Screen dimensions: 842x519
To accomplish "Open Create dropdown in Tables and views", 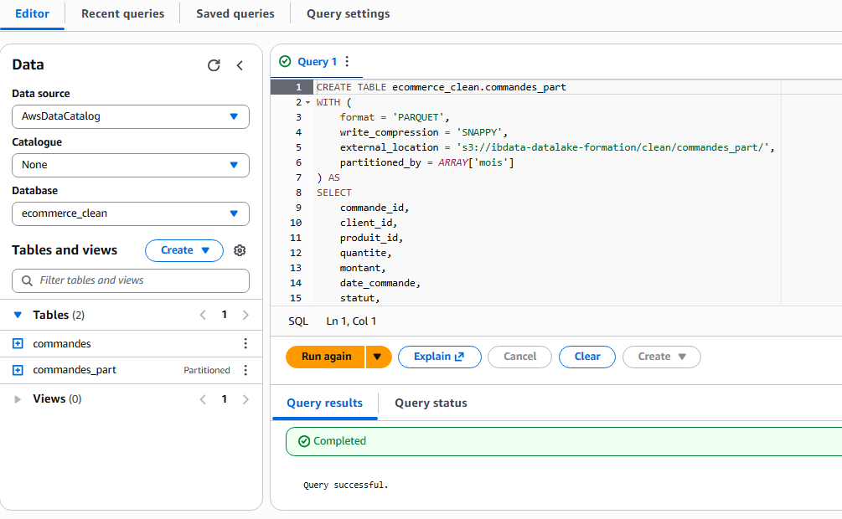I will click(x=184, y=250).
